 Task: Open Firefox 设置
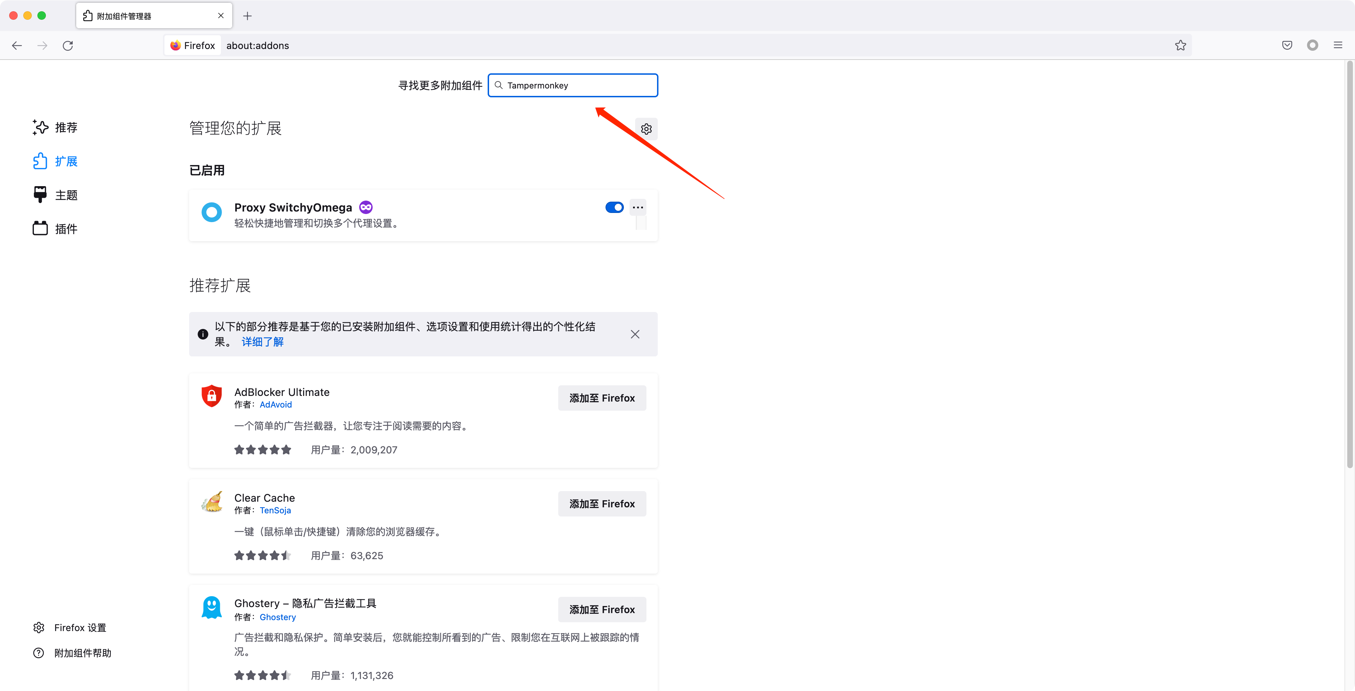pyautogui.click(x=70, y=628)
